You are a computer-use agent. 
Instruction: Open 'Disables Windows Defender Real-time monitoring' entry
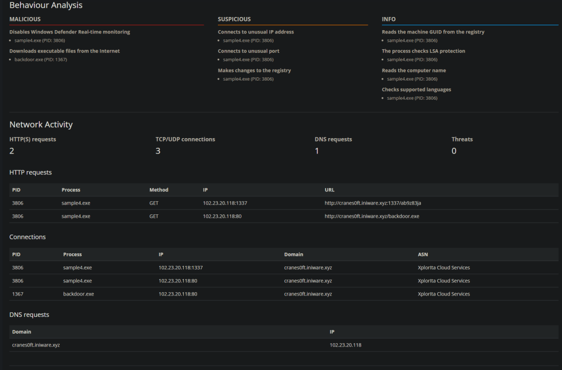coord(70,32)
